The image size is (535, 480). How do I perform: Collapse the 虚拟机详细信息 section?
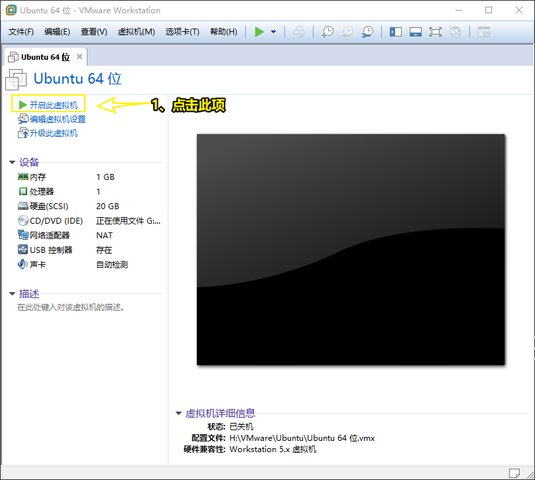click(178, 413)
